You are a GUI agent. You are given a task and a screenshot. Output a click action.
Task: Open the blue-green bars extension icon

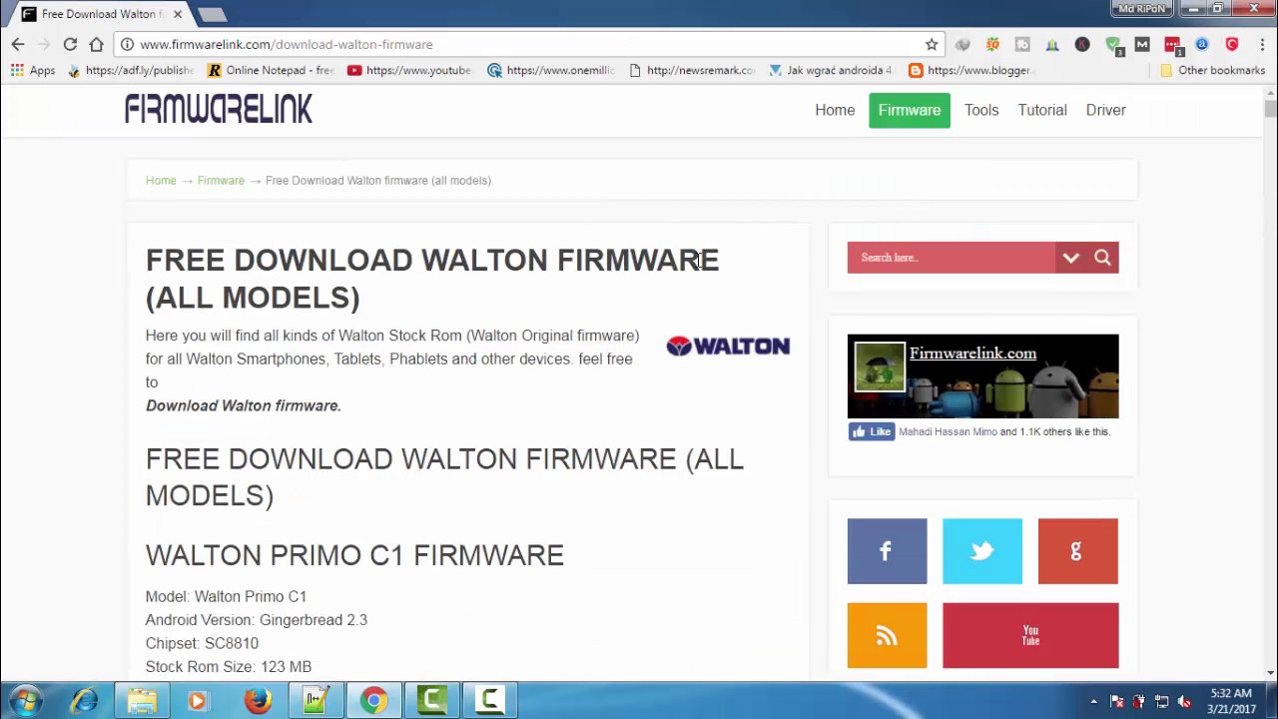pos(1052,44)
